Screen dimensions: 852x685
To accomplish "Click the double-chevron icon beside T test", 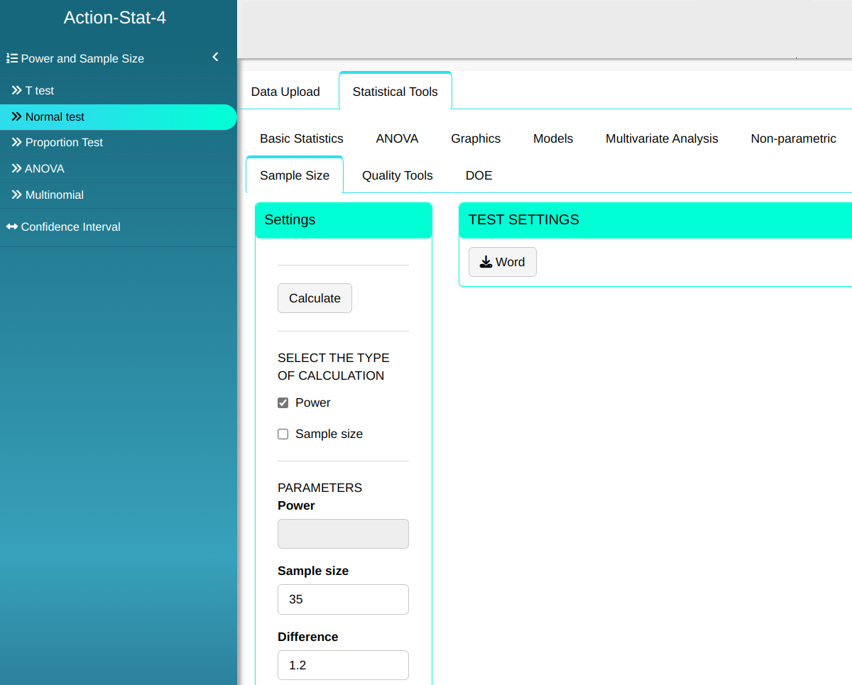I will tap(16, 90).
